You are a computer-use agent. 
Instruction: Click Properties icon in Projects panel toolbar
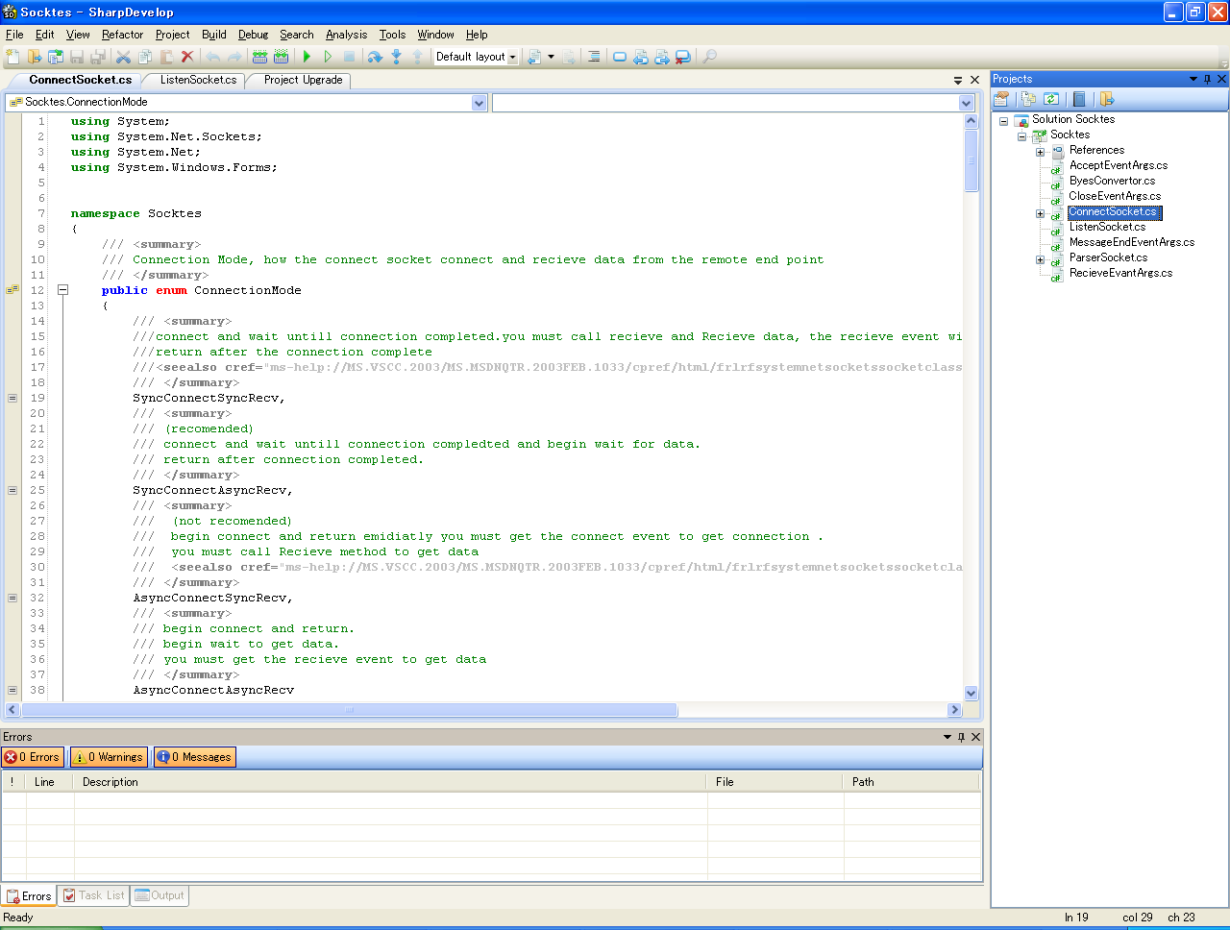[x=1001, y=99]
